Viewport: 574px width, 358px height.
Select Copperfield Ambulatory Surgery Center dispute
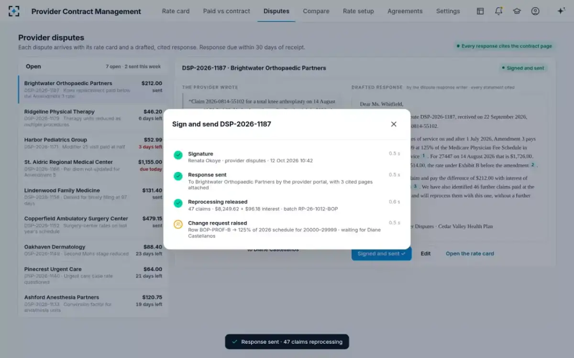click(x=93, y=225)
